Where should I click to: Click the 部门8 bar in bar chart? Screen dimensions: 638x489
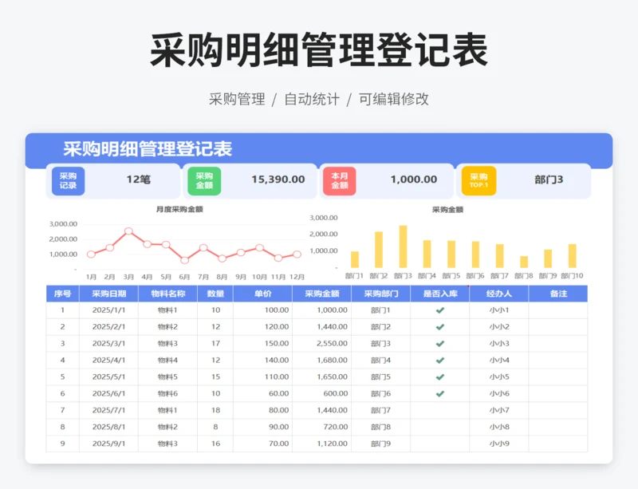click(x=524, y=262)
